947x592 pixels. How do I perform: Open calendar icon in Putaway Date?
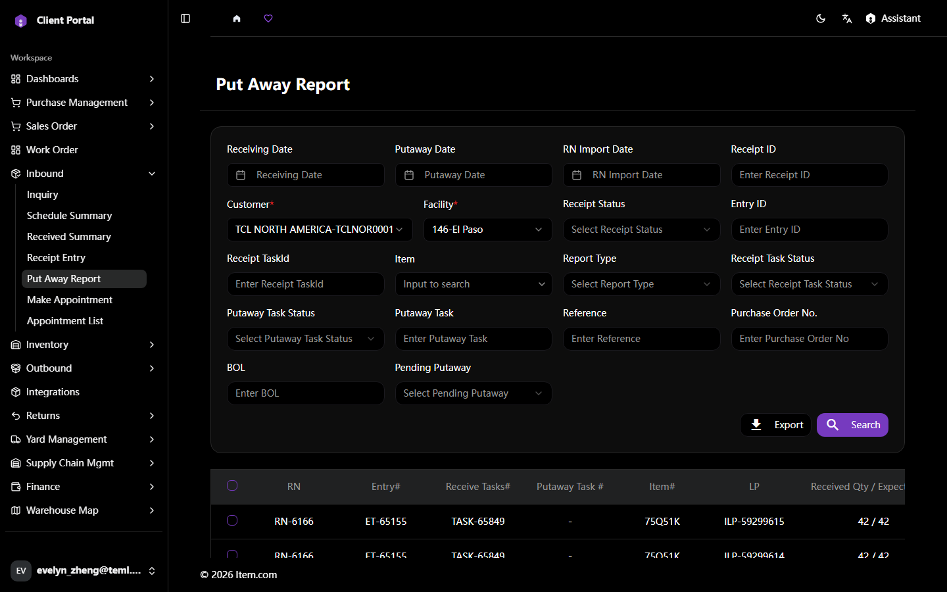409,175
